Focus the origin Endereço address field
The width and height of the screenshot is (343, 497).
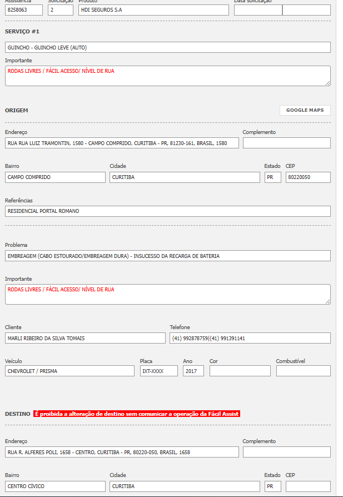tap(122, 143)
